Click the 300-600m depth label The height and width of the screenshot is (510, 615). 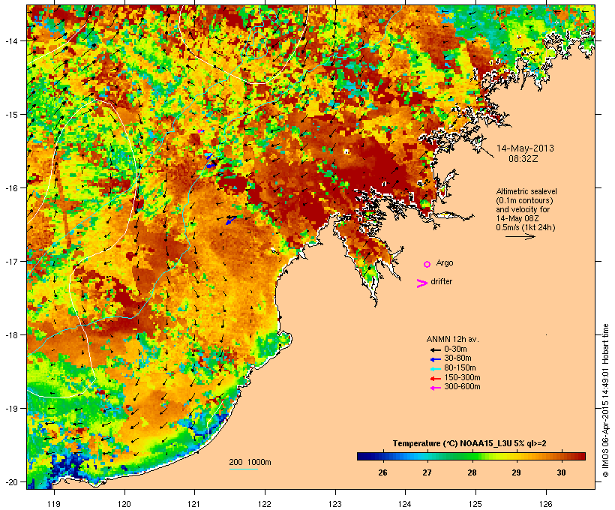[462, 386]
